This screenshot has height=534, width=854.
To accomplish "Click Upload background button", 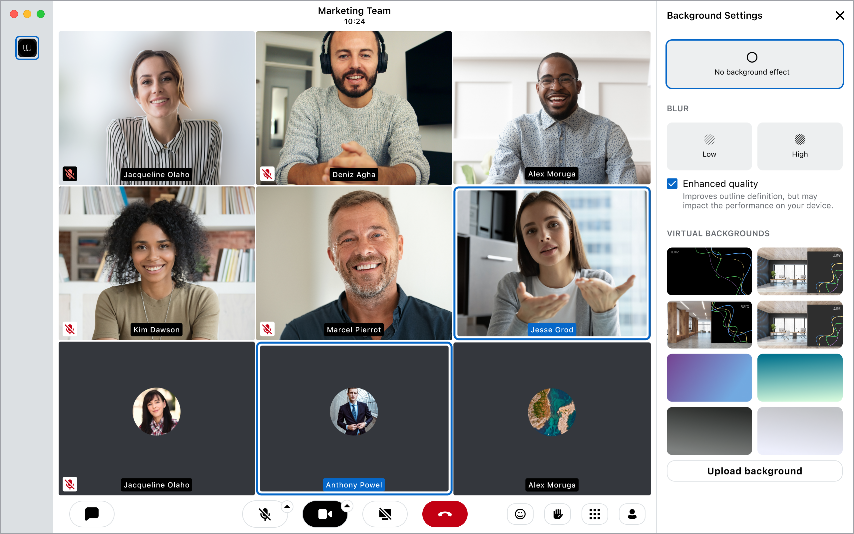I will [754, 471].
